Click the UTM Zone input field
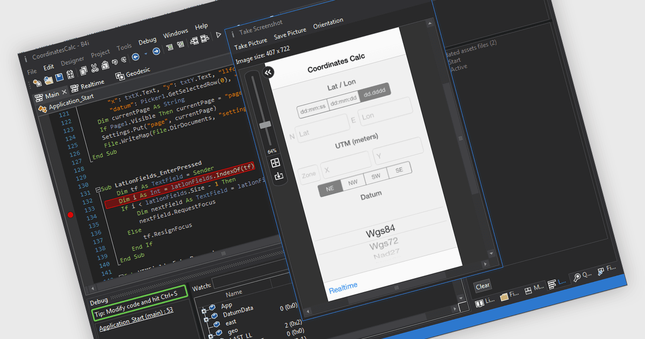This screenshot has height=339, width=645. pos(309,174)
